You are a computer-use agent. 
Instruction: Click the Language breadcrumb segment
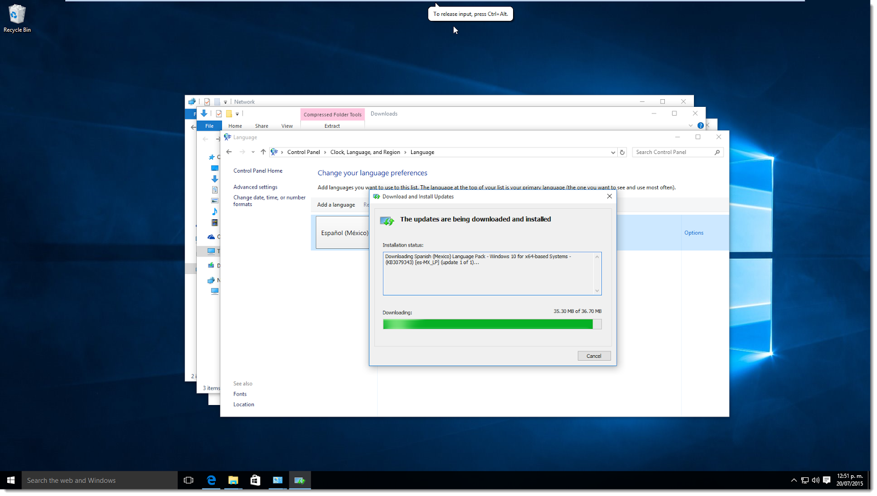coord(422,152)
